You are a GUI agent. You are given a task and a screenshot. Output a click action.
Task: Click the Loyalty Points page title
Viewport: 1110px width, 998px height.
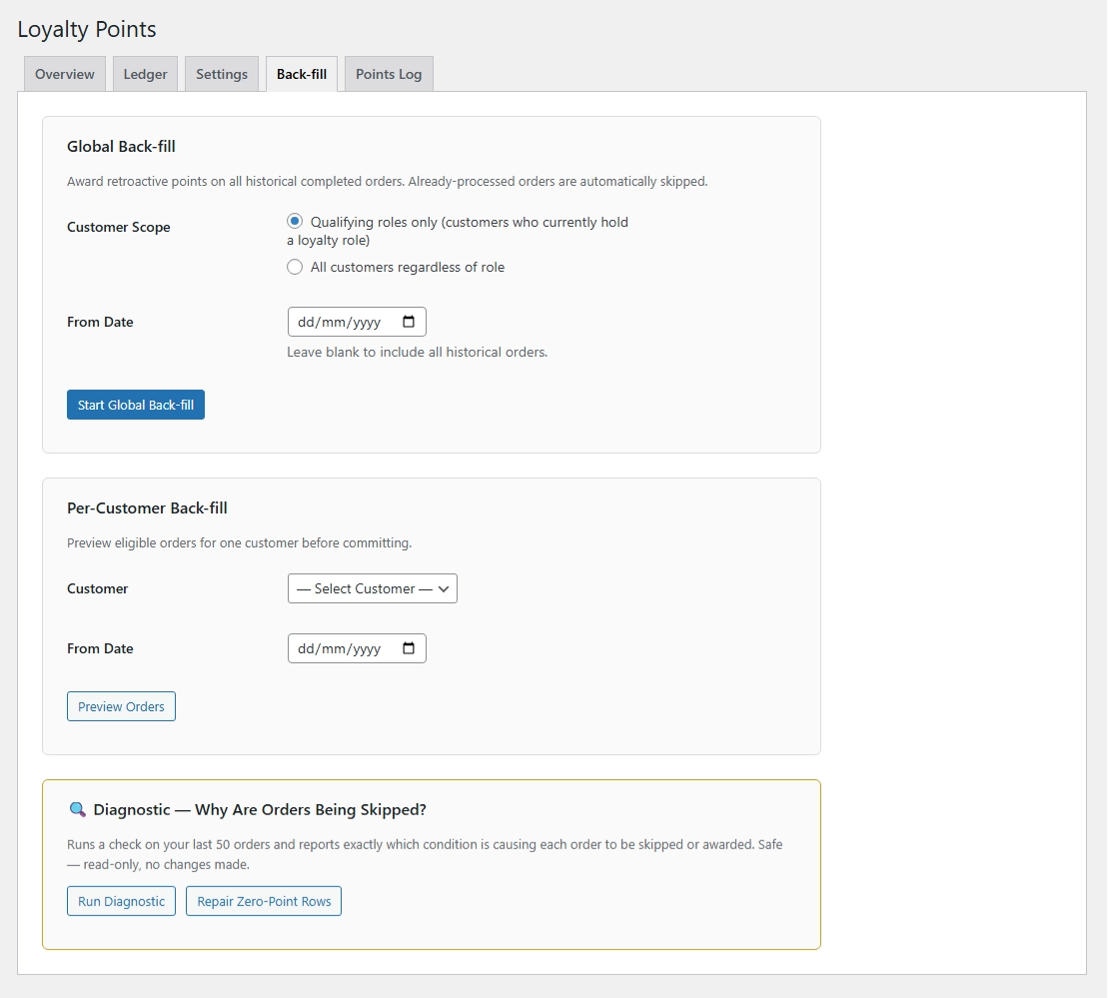point(87,29)
